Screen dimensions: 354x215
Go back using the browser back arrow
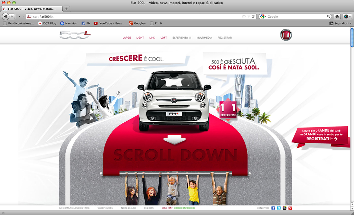[6, 16]
